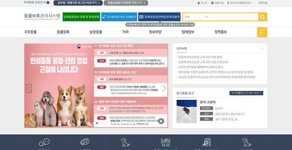Viewport: 292px width, 150px height.
Task: Click the 신상리 location text
Action: (x=219, y=108)
